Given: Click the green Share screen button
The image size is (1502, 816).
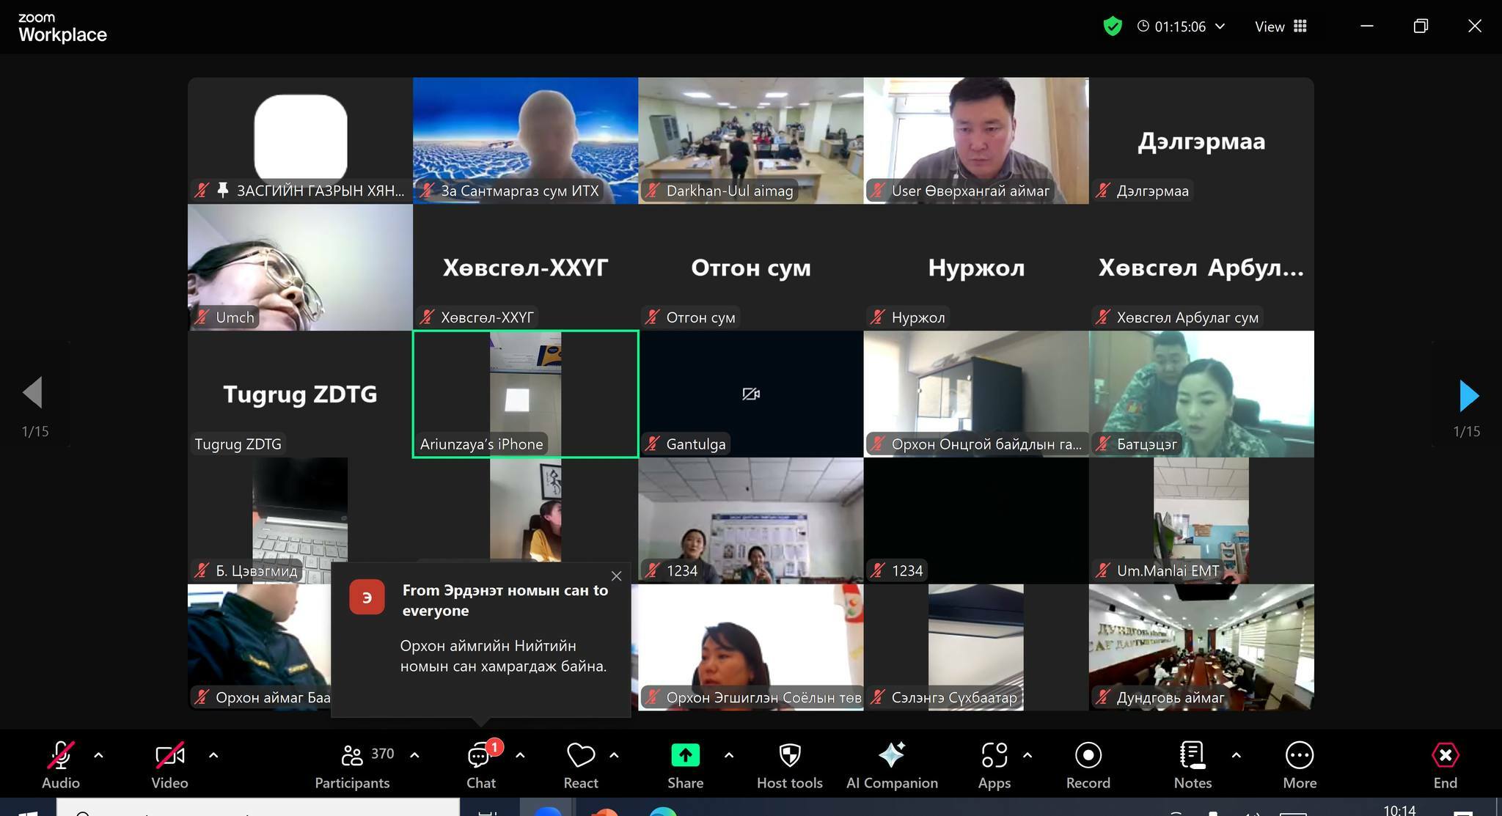Looking at the screenshot, I should tap(685, 756).
